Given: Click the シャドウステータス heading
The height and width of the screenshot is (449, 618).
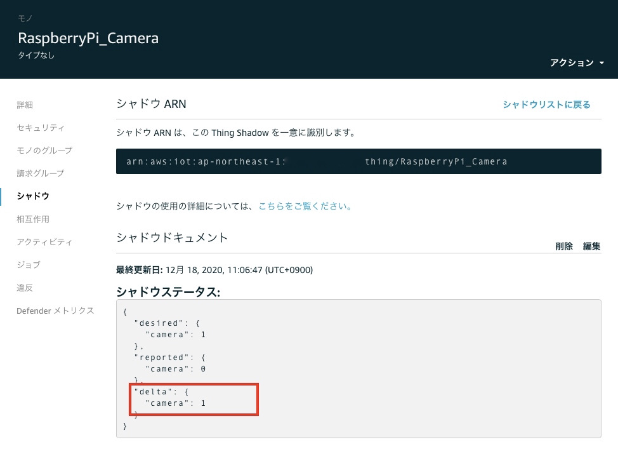Looking at the screenshot, I should 168,292.
